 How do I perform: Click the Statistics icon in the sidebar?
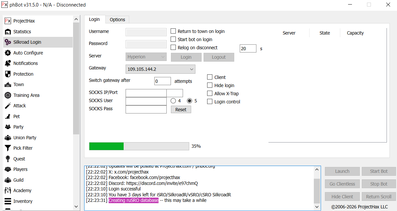[8, 32]
